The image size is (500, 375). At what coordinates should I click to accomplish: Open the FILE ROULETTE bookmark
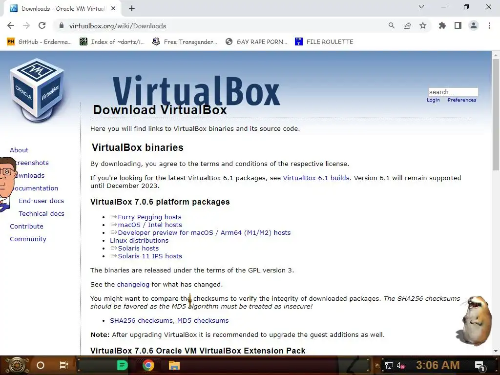[x=324, y=42]
